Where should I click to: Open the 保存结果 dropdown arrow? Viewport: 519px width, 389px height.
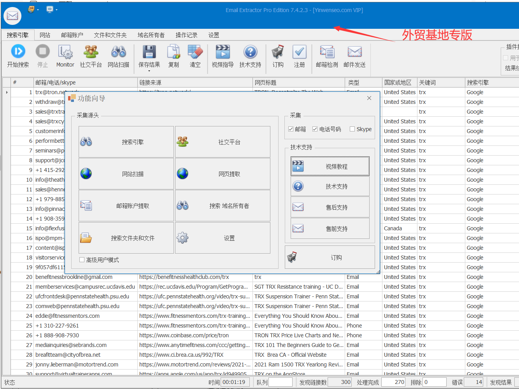pos(149,71)
